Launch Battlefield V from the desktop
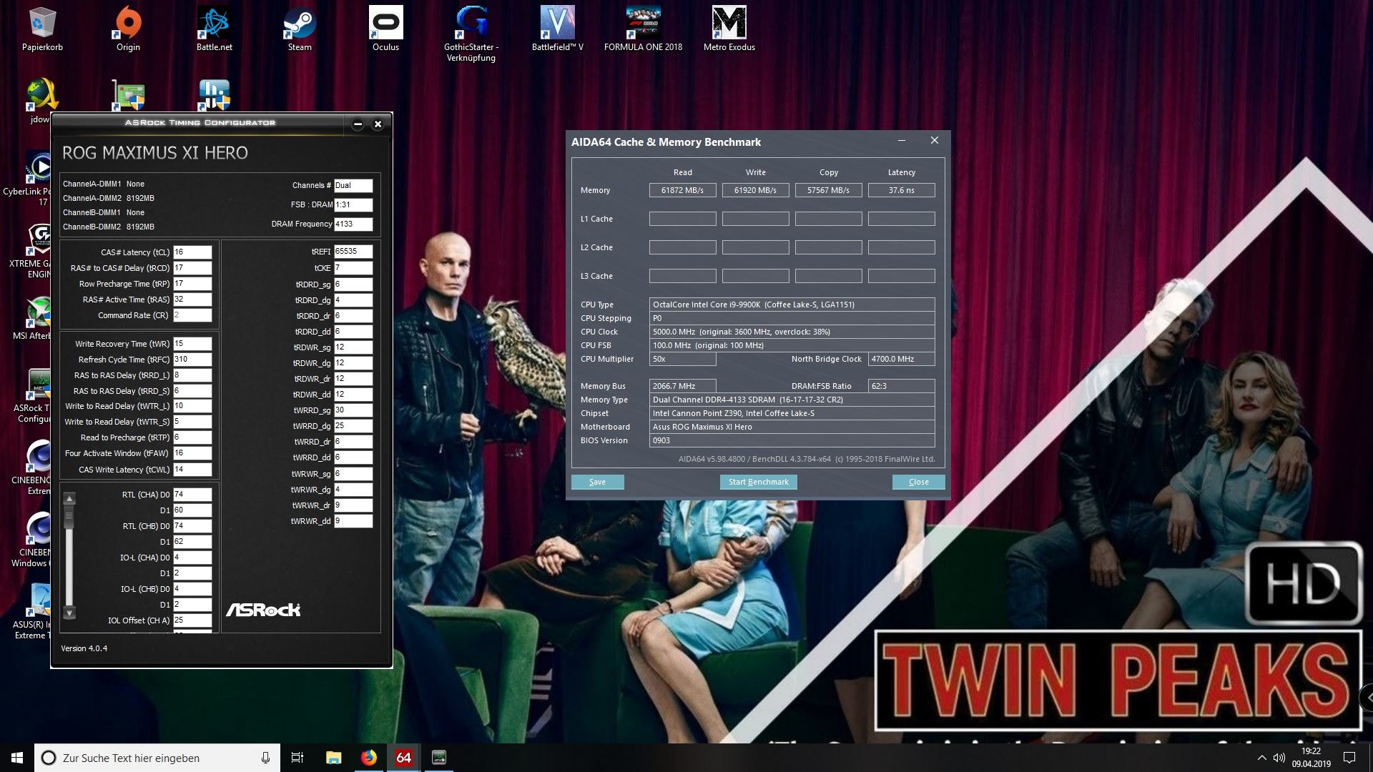 pyautogui.click(x=557, y=29)
